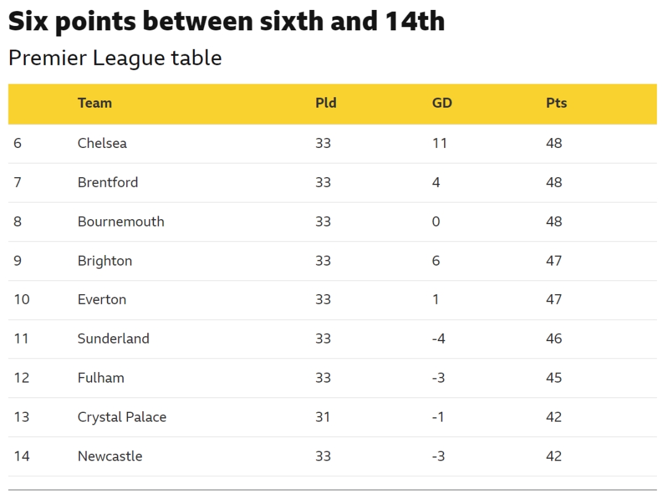Viewport: 668px width, 499px height.
Task: Select Chelsea's goal difference of 11
Action: (439, 143)
